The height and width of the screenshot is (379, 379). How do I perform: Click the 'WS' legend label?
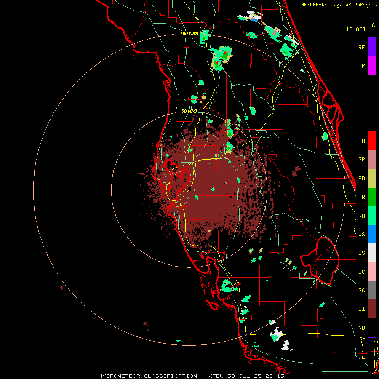361,235
